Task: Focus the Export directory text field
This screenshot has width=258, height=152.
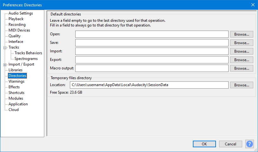Action: (152, 60)
